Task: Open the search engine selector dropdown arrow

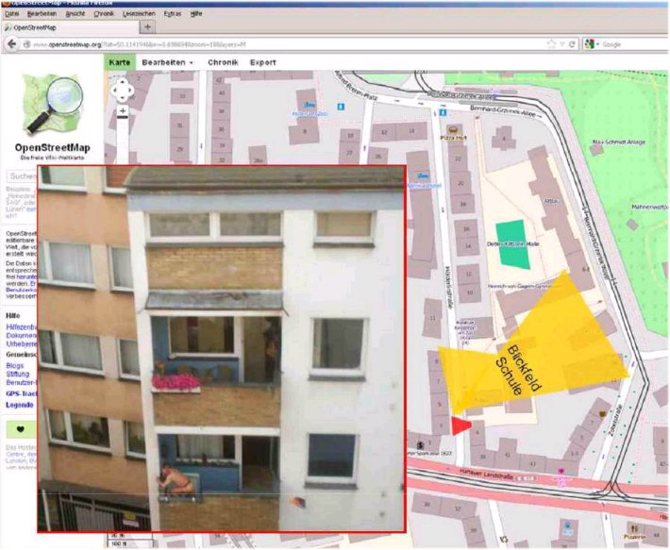Action: point(597,44)
